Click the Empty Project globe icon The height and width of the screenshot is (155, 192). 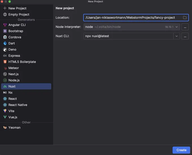5,14
